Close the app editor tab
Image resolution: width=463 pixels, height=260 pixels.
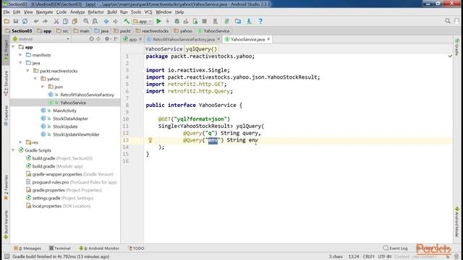140,39
